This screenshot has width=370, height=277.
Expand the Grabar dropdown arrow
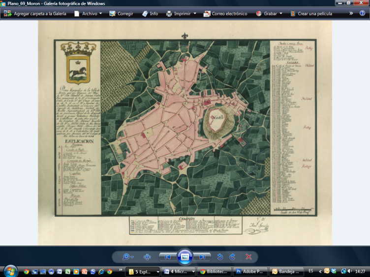(x=281, y=14)
